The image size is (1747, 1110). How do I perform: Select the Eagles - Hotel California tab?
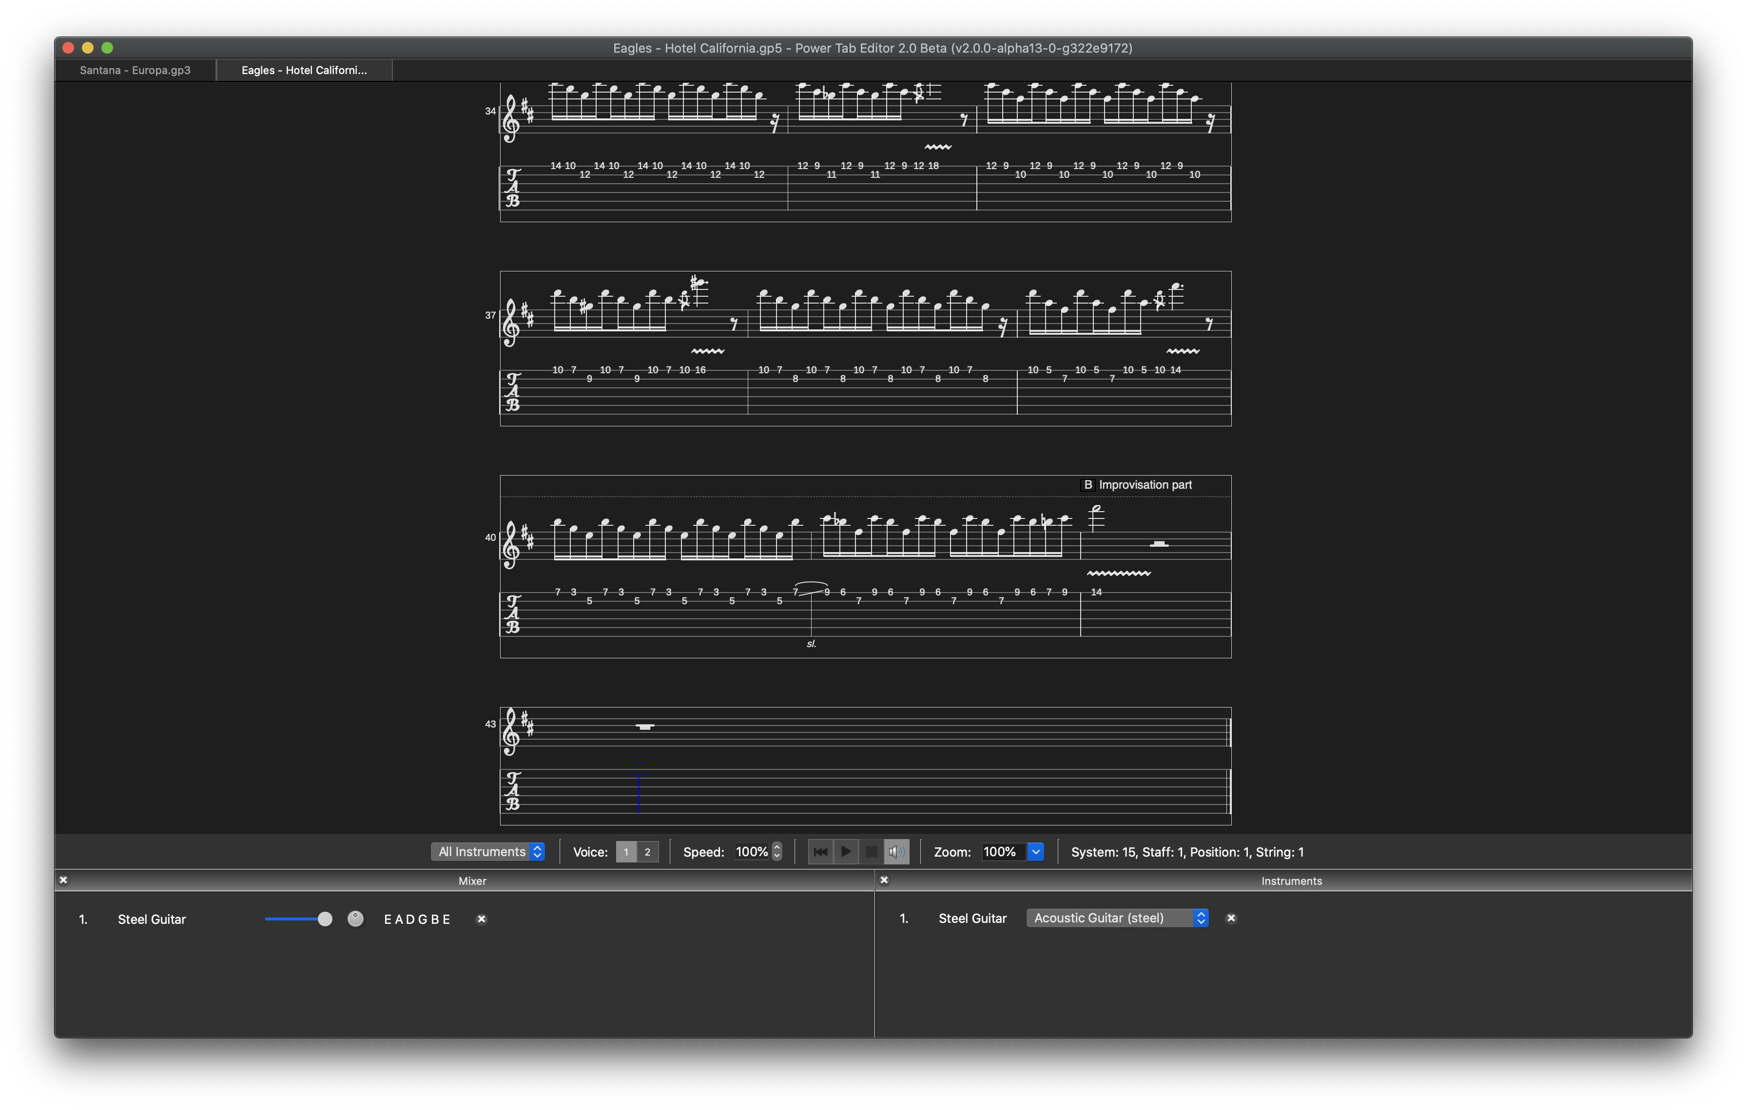(x=304, y=70)
